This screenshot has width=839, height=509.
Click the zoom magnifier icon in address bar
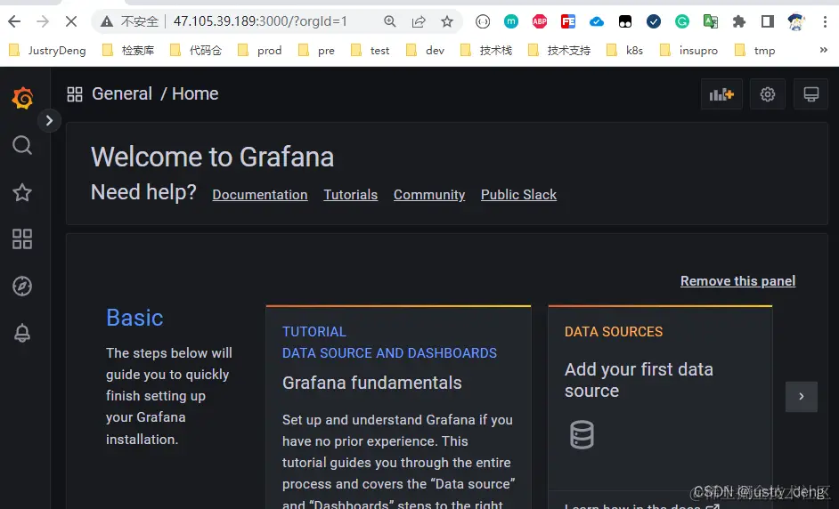390,21
